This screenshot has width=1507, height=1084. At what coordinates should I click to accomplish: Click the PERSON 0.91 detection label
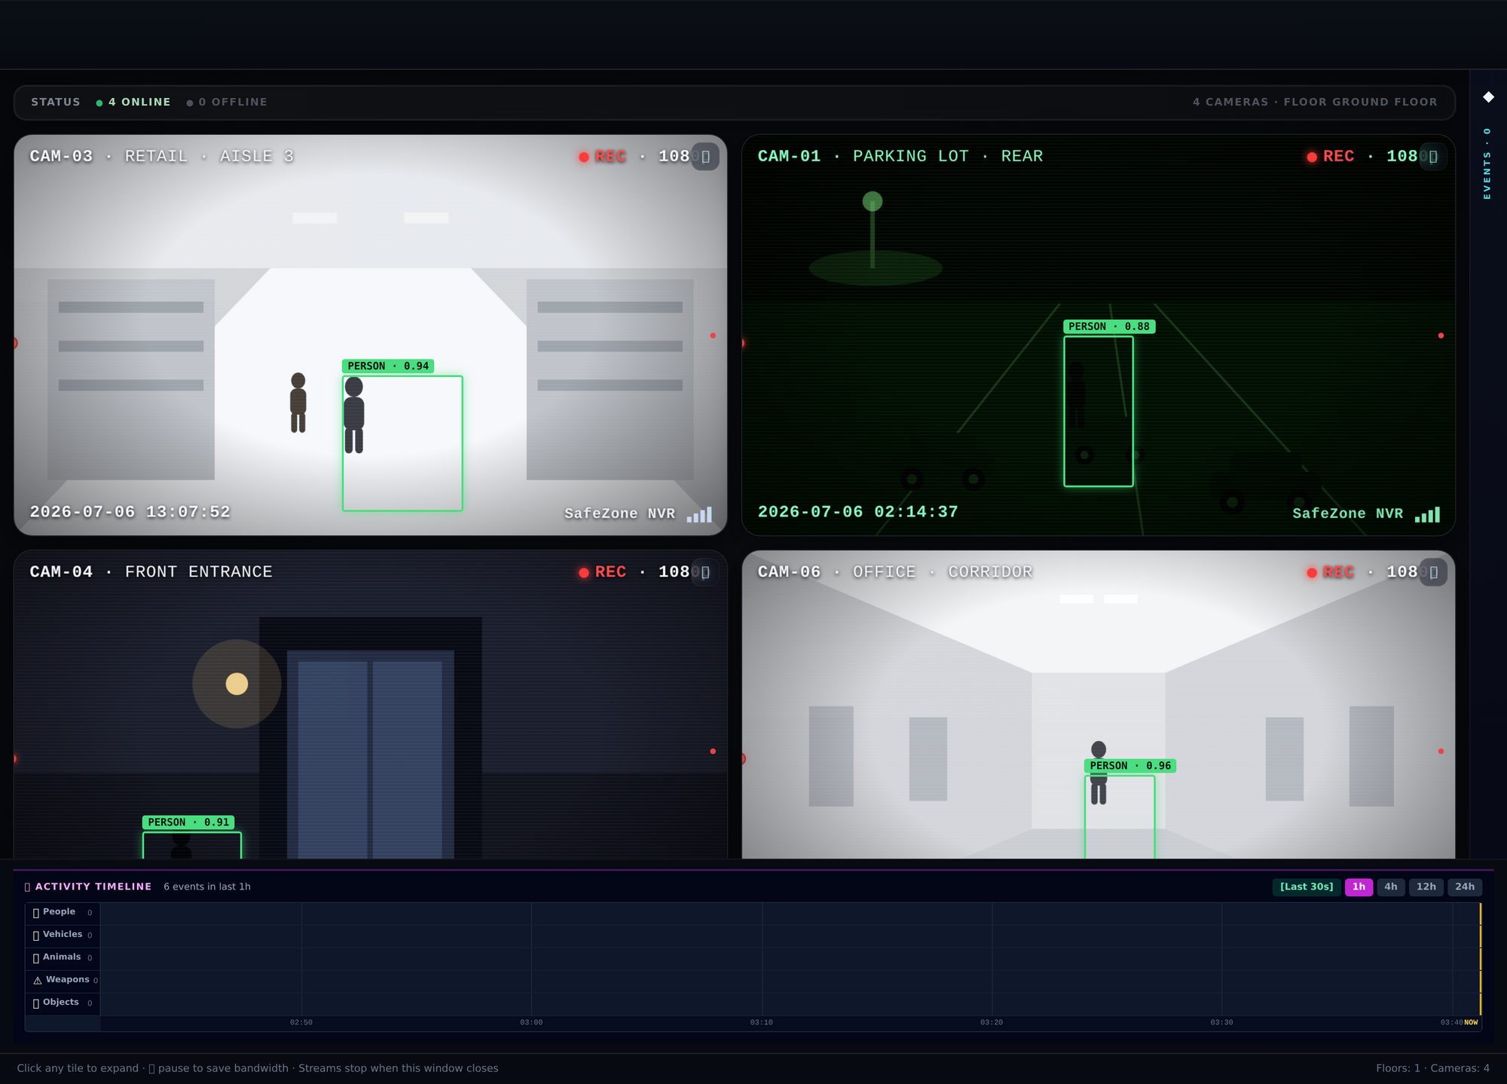tap(188, 822)
